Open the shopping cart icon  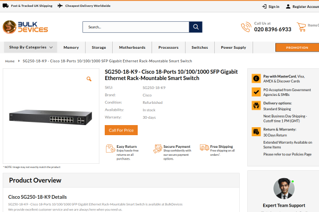click(301, 27)
